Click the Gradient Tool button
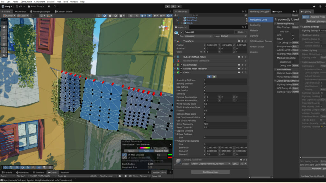 (x=161, y=151)
